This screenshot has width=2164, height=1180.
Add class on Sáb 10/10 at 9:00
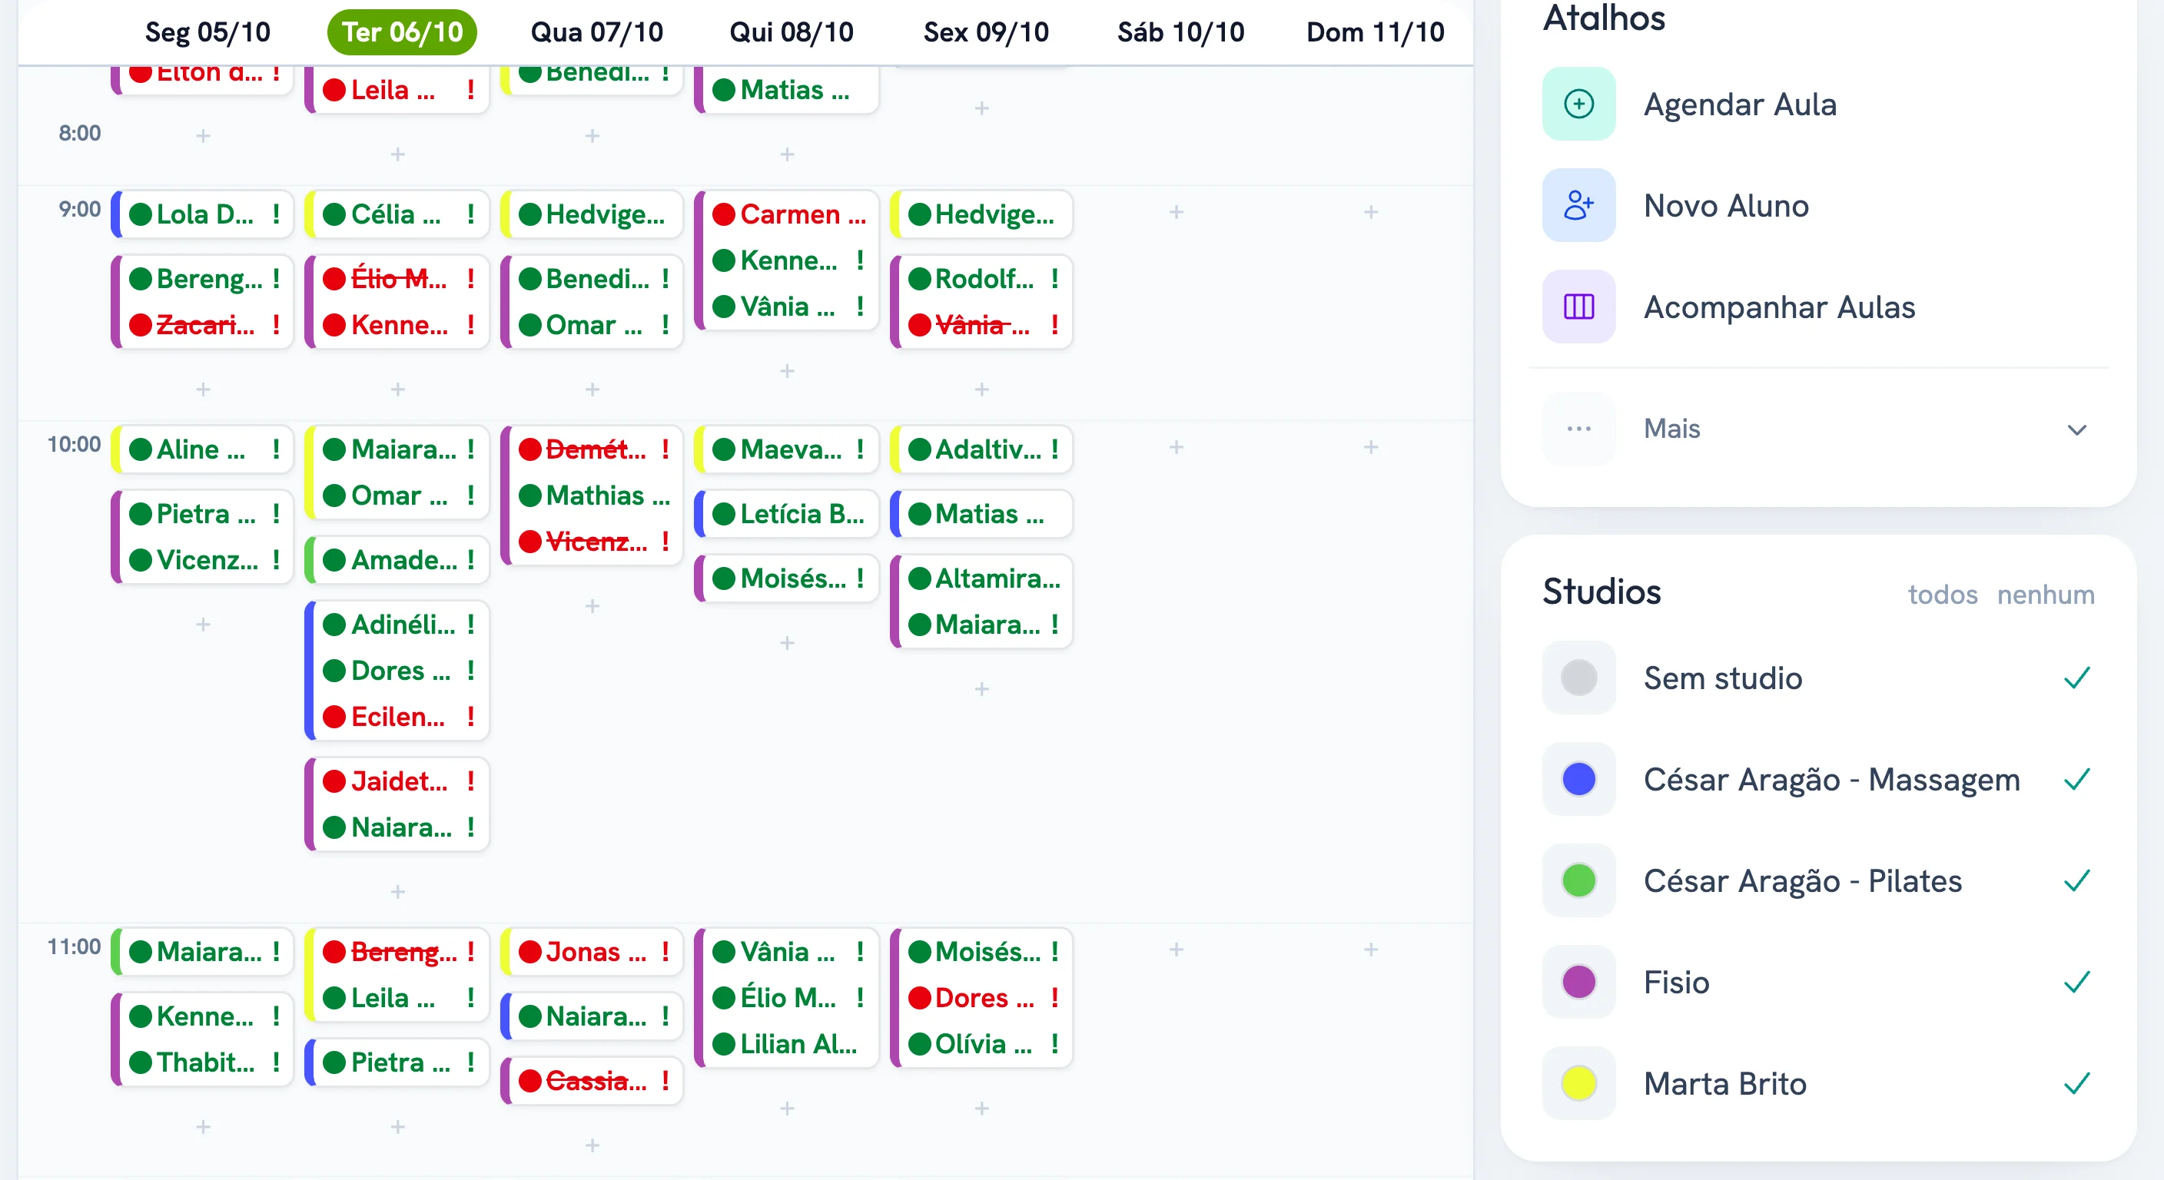1176,213
